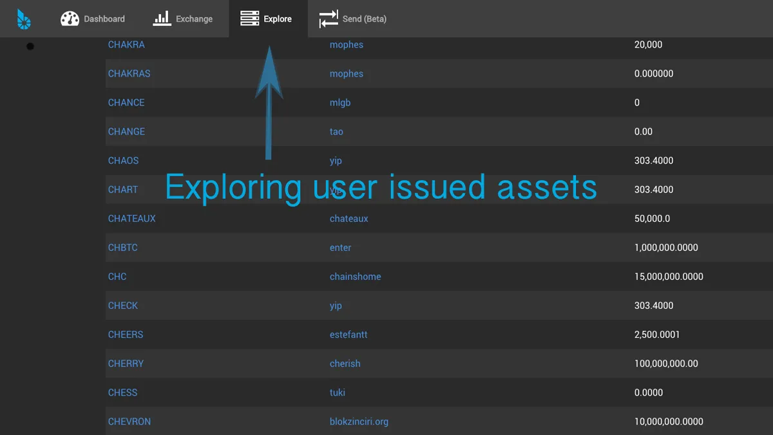Open the CHERRY asset link
The width and height of the screenshot is (773, 435).
click(x=126, y=363)
